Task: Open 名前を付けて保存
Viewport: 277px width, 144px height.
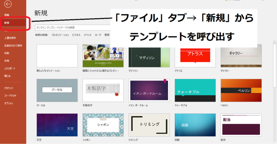Action: 13,45
